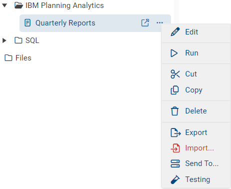Expand the SQL folder arrow
Image resolution: width=231 pixels, height=189 pixels.
pyautogui.click(x=4, y=40)
